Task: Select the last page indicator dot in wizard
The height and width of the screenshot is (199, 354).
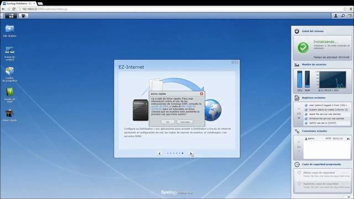Action: point(183,153)
